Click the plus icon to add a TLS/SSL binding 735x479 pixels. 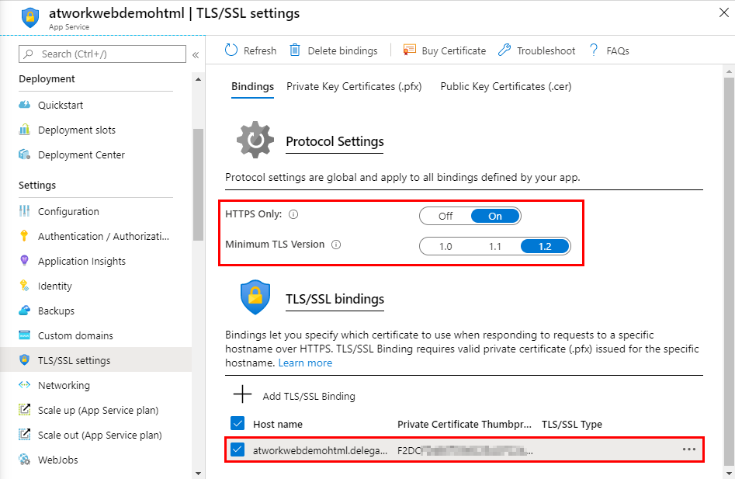click(243, 395)
